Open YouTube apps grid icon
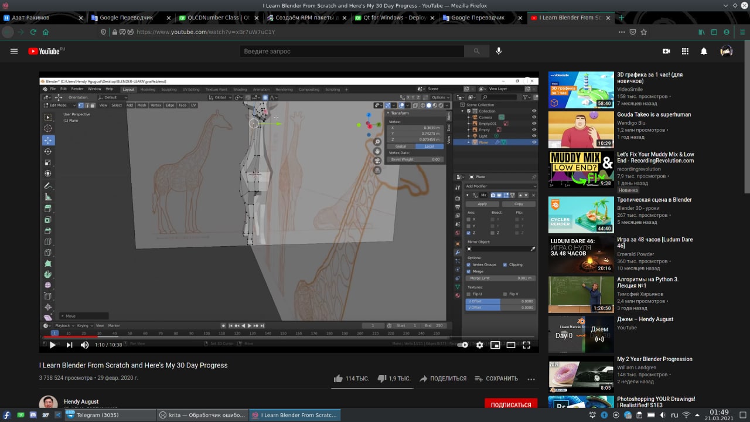The height and width of the screenshot is (422, 750). point(685,51)
